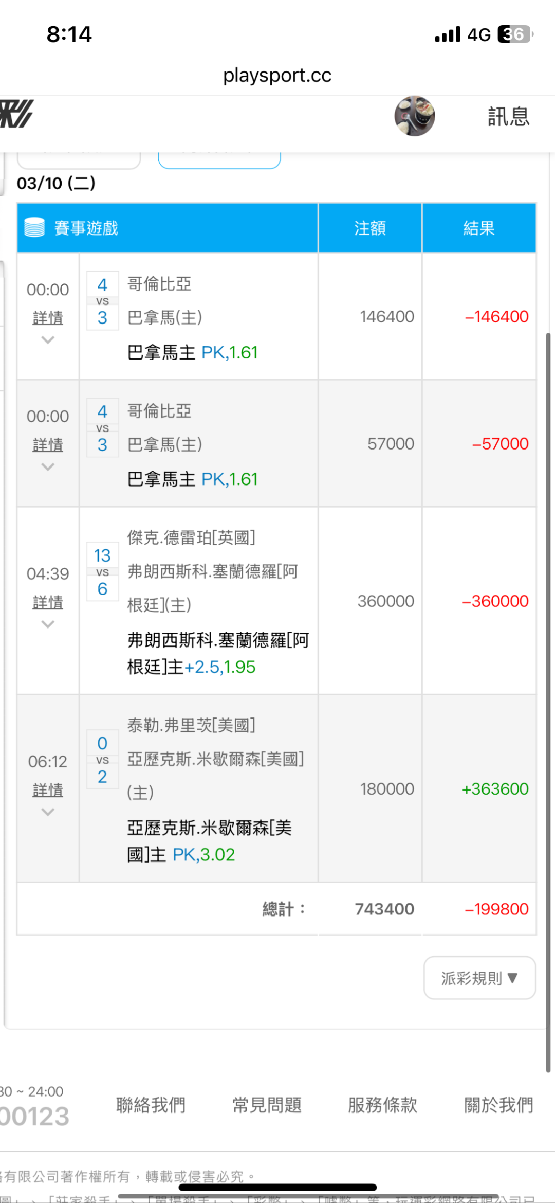This screenshot has height=1203, width=555.
Task: Click the 13 vs 6 score box
Action: pyautogui.click(x=102, y=572)
